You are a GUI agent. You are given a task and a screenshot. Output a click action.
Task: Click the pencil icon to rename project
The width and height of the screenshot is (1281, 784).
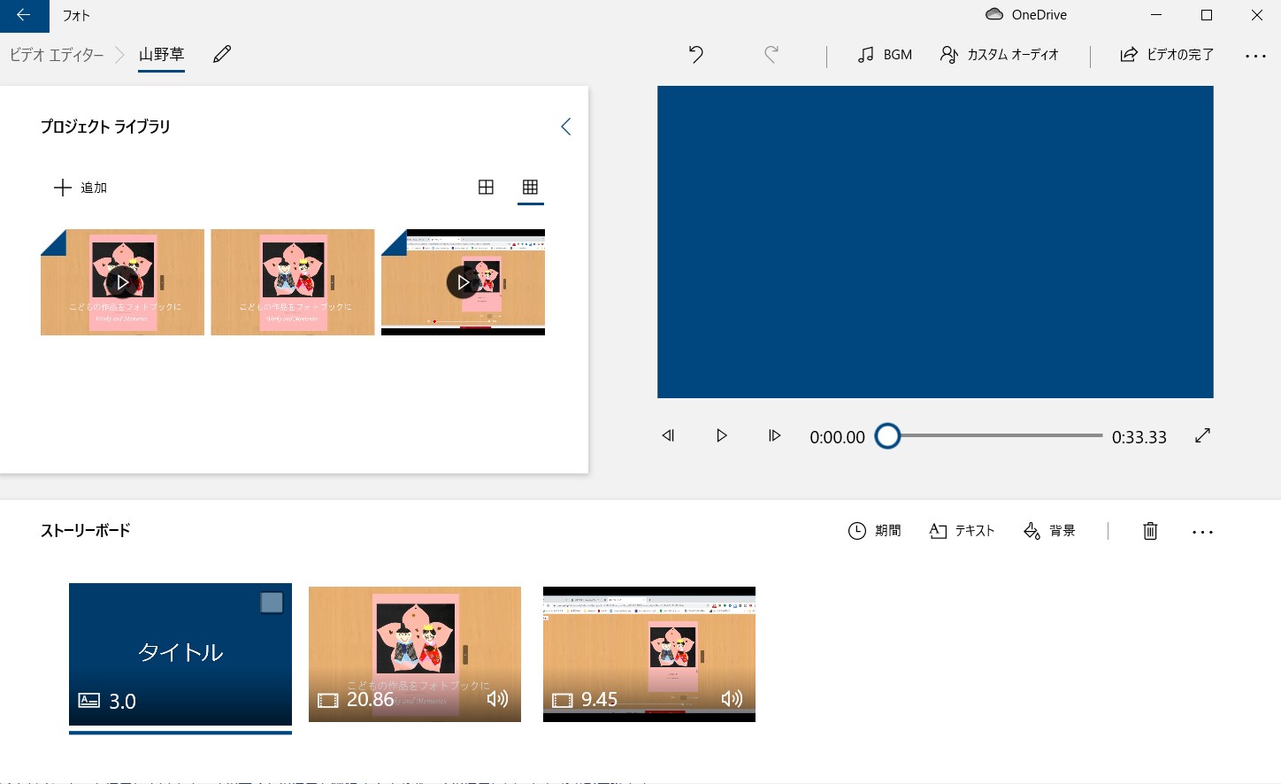tap(222, 54)
